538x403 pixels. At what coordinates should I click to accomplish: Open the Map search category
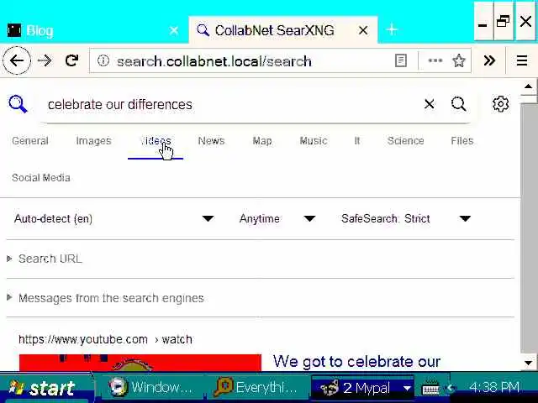click(262, 141)
